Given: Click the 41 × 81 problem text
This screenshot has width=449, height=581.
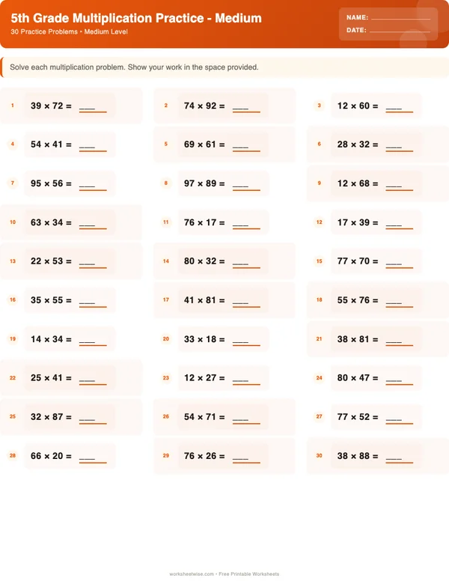Looking at the screenshot, I should coord(200,300).
